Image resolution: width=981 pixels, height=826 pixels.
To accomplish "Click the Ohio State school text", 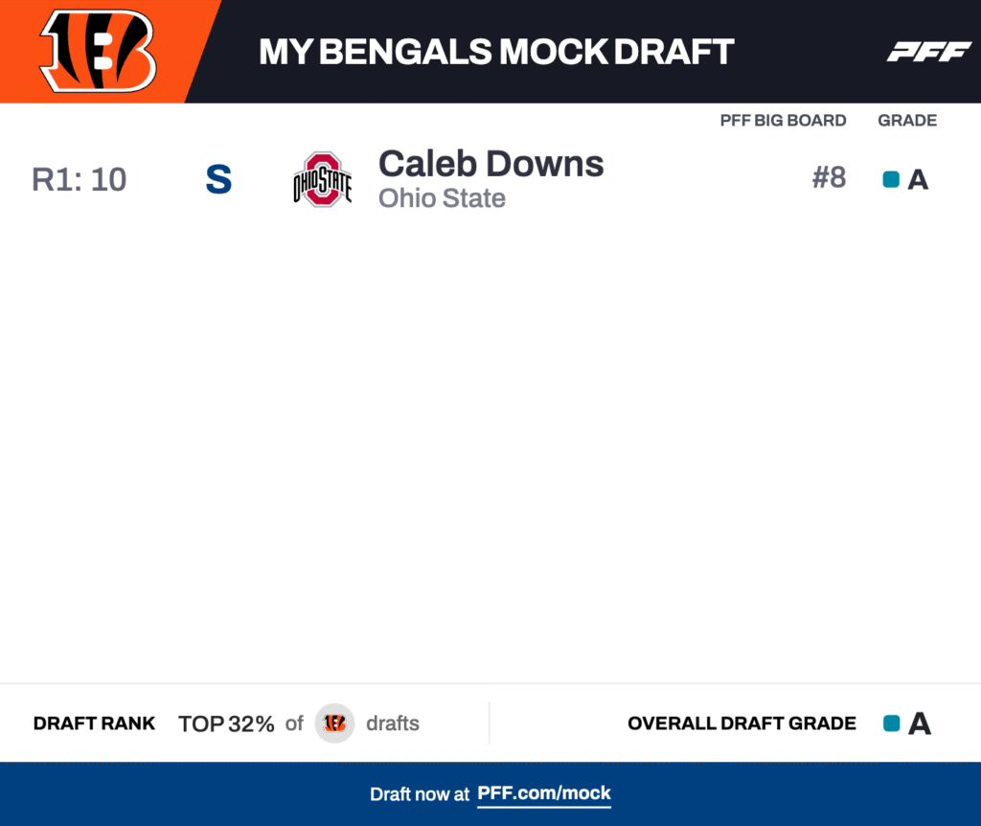I will (442, 198).
